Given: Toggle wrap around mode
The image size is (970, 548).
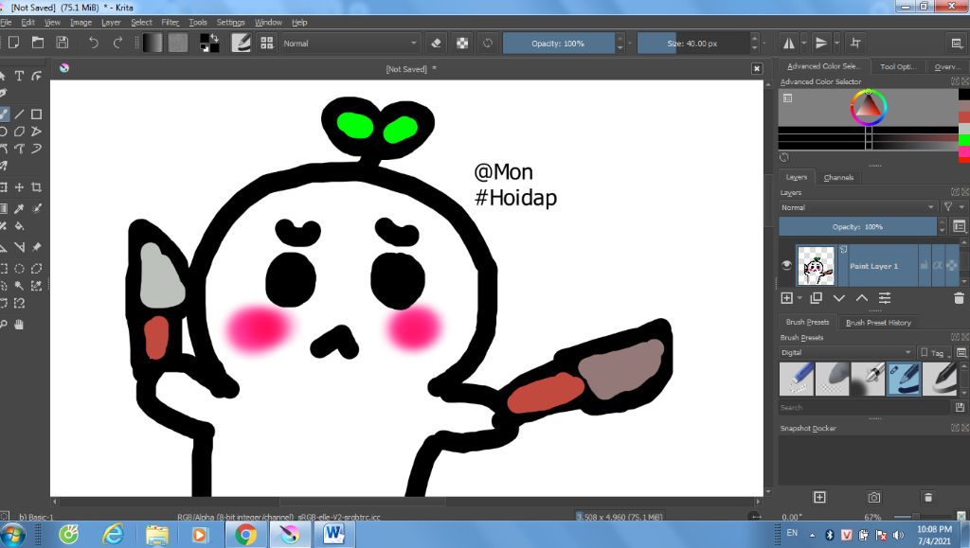Looking at the screenshot, I should (855, 44).
